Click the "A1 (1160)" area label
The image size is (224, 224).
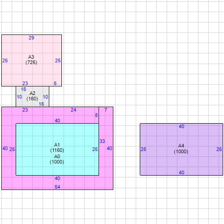57,147
